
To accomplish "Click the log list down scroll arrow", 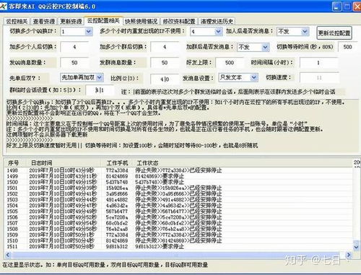I will (356, 247).
